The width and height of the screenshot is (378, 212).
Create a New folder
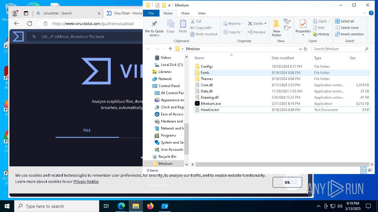coord(276,29)
